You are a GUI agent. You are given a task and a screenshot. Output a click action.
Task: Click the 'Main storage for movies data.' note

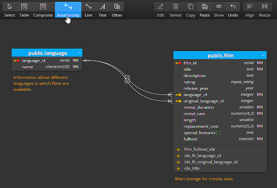point(204,179)
